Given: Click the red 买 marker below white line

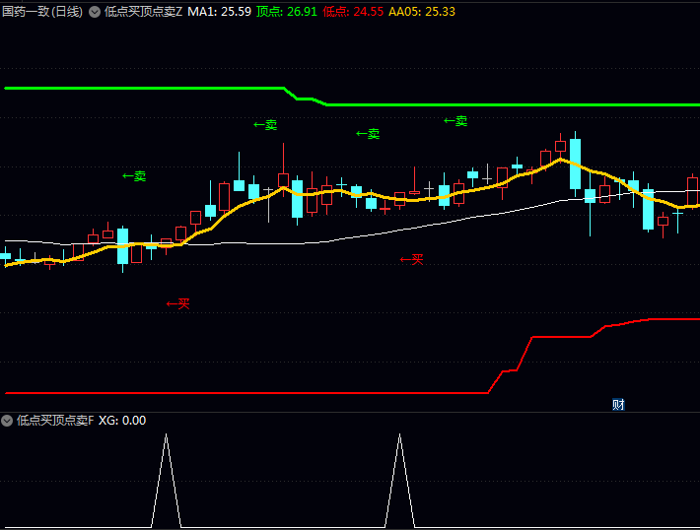Looking at the screenshot, I should [412, 260].
